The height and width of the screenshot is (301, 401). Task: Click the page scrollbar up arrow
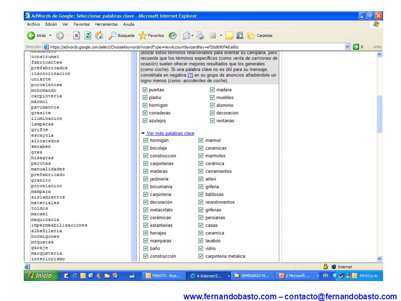click(380, 54)
